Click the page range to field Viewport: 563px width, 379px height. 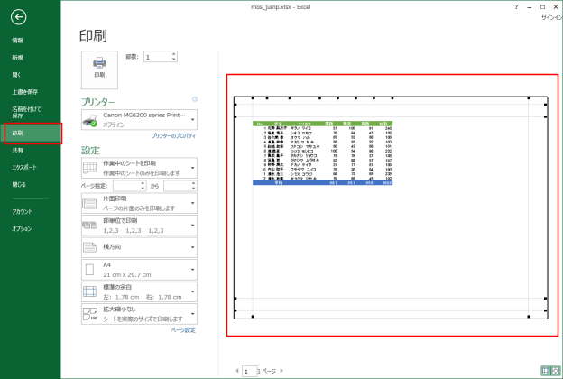click(x=177, y=186)
